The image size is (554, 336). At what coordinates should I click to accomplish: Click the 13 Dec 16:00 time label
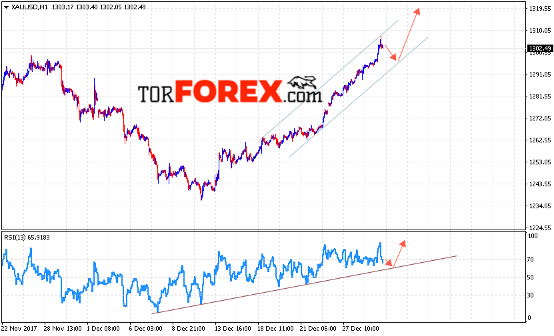click(x=233, y=328)
